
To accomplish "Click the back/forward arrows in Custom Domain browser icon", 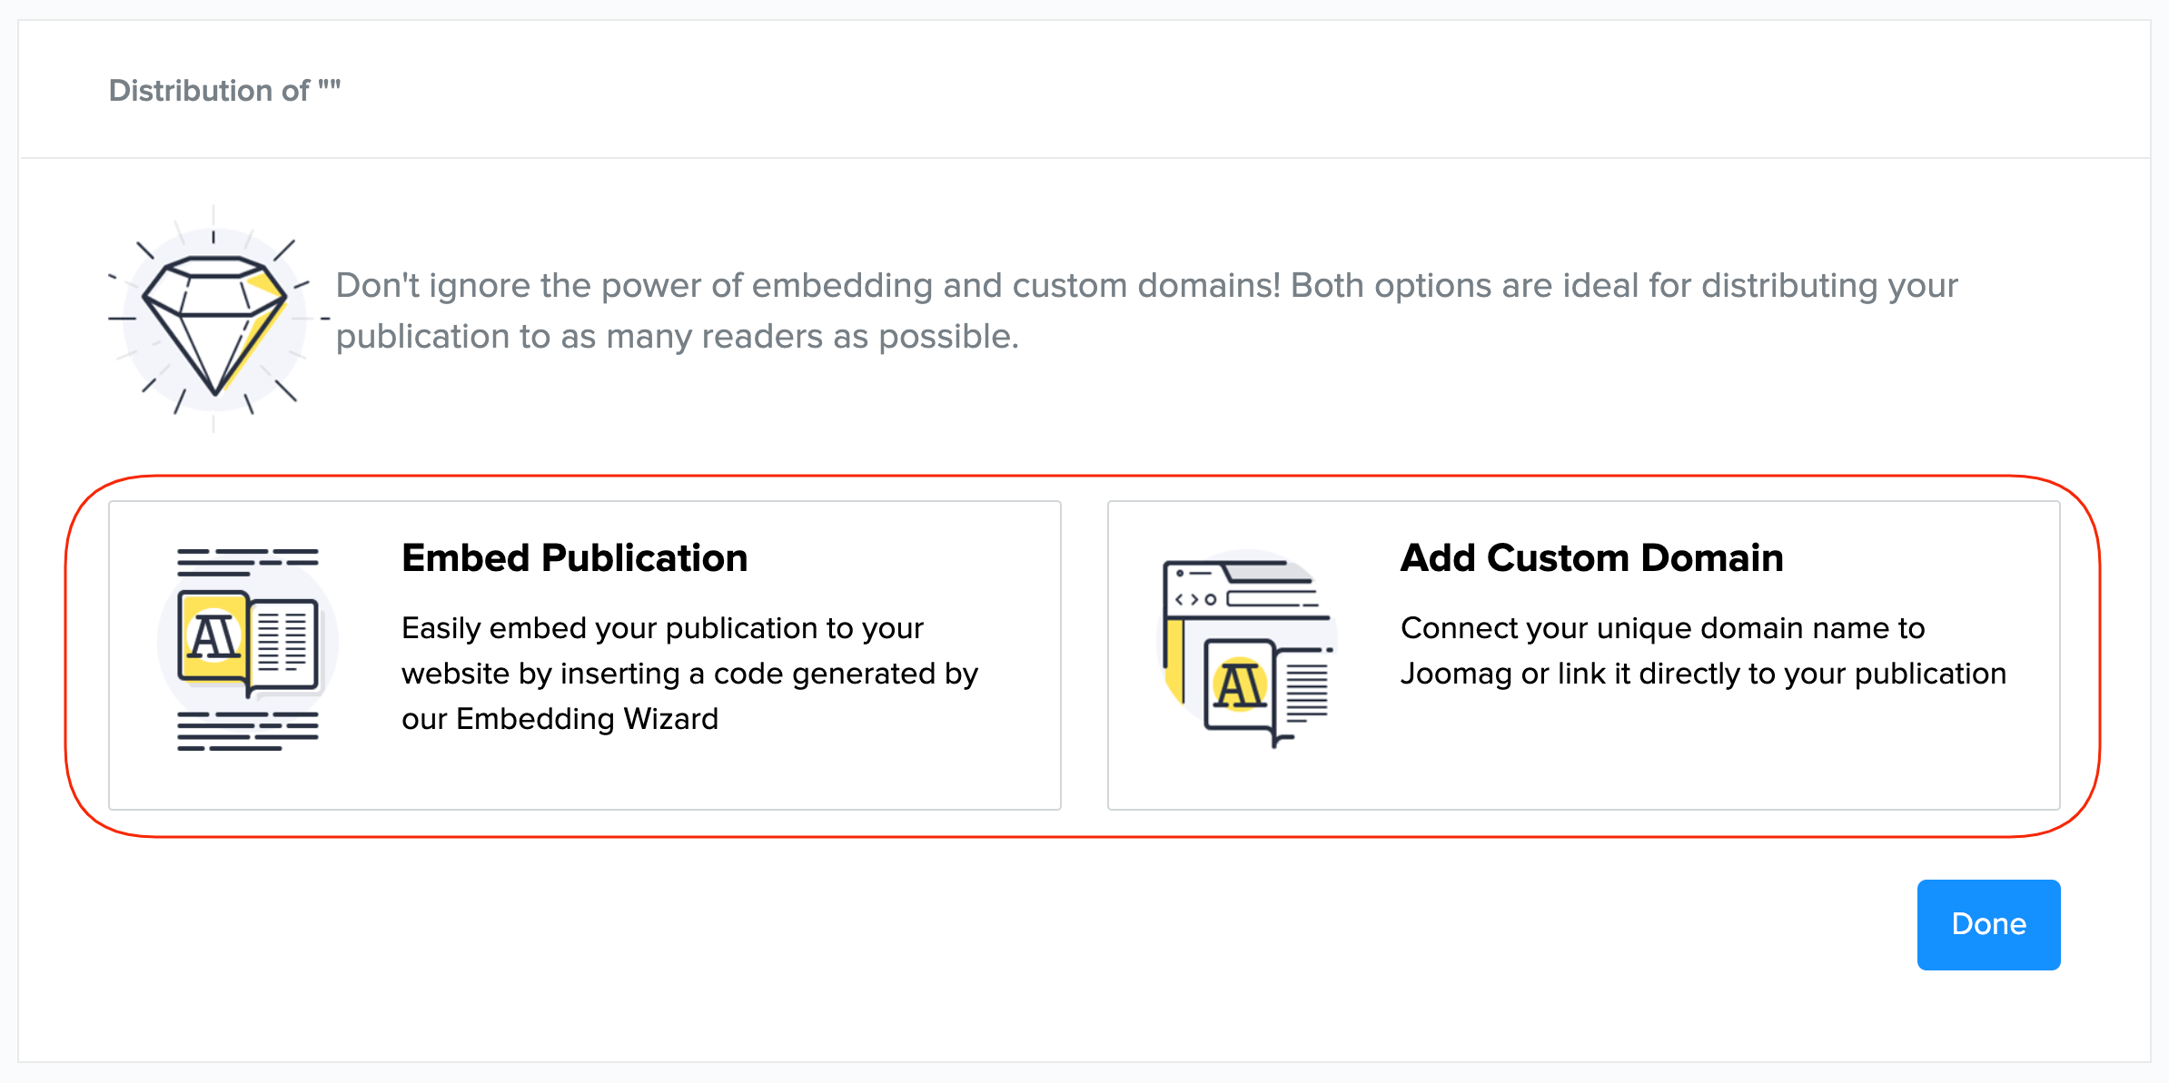I will (1186, 599).
